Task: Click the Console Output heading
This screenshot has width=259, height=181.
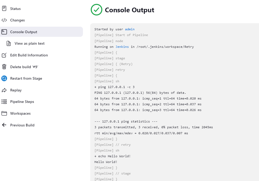Action: 129,10
